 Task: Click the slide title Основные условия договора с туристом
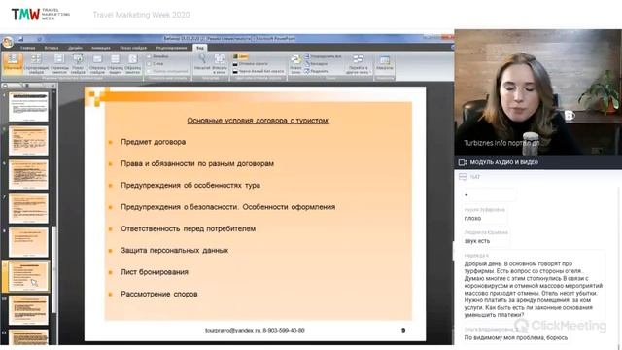(x=258, y=121)
